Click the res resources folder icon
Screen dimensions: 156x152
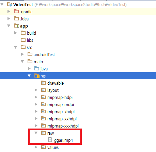37,76
